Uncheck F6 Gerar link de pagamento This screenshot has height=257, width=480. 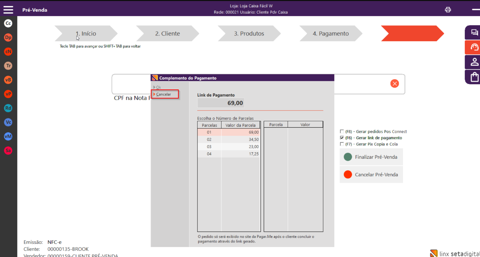(342, 138)
